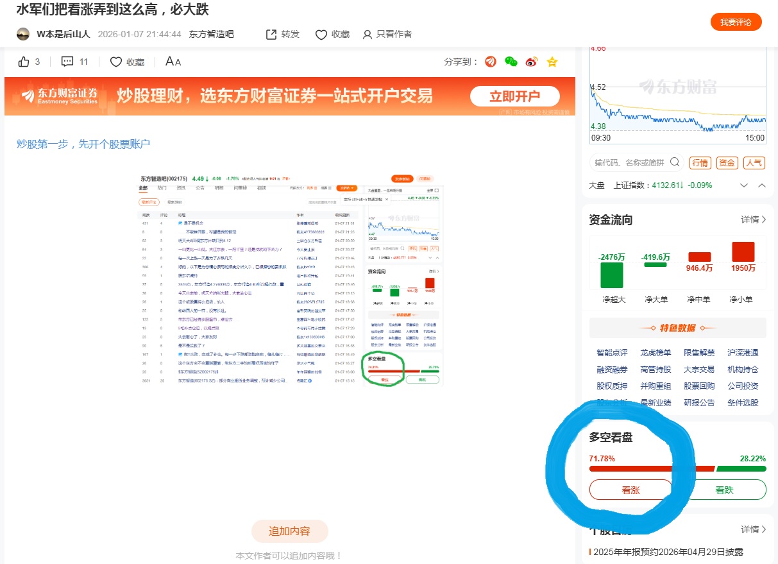Open 机构持仓 link

tap(743, 370)
